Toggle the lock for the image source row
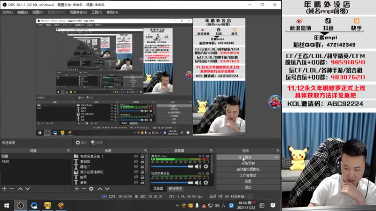This screenshot has height=211, width=376. tap(142, 172)
